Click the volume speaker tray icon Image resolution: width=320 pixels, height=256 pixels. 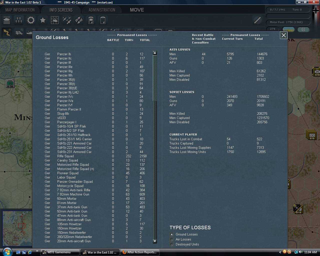pos(300,252)
